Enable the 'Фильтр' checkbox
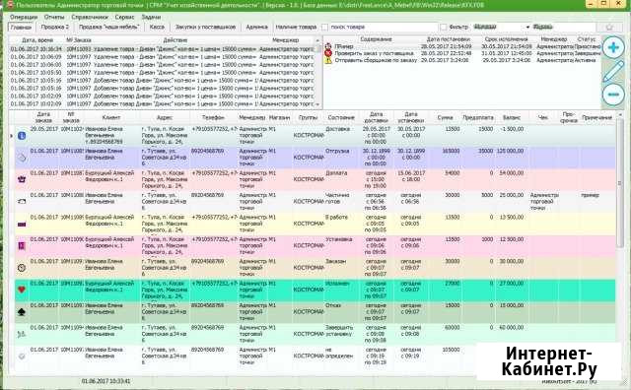631x390 pixels. pyautogui.click(x=444, y=27)
